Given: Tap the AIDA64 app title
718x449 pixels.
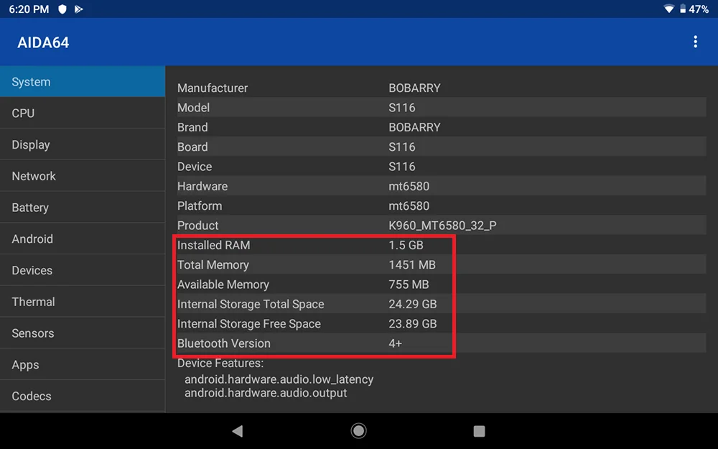Looking at the screenshot, I should [x=43, y=42].
